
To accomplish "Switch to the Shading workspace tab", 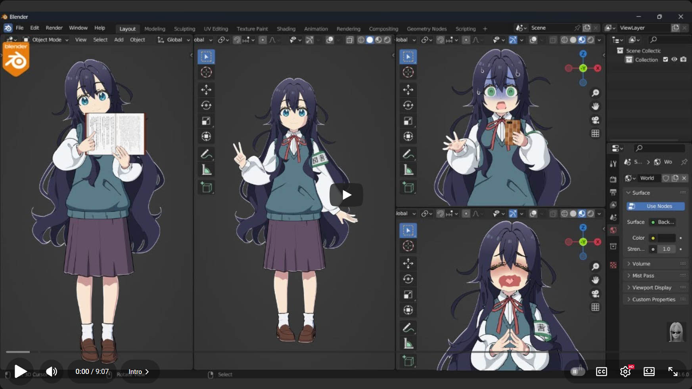I will tap(286, 29).
